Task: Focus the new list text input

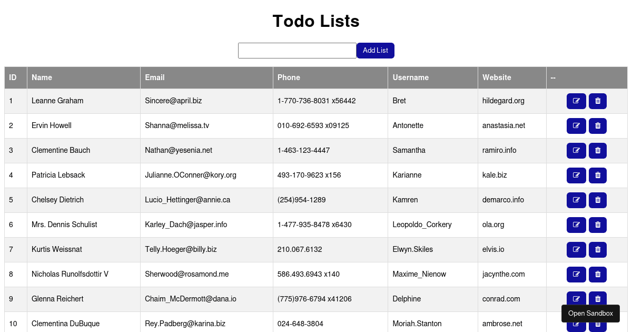Action: (x=297, y=51)
